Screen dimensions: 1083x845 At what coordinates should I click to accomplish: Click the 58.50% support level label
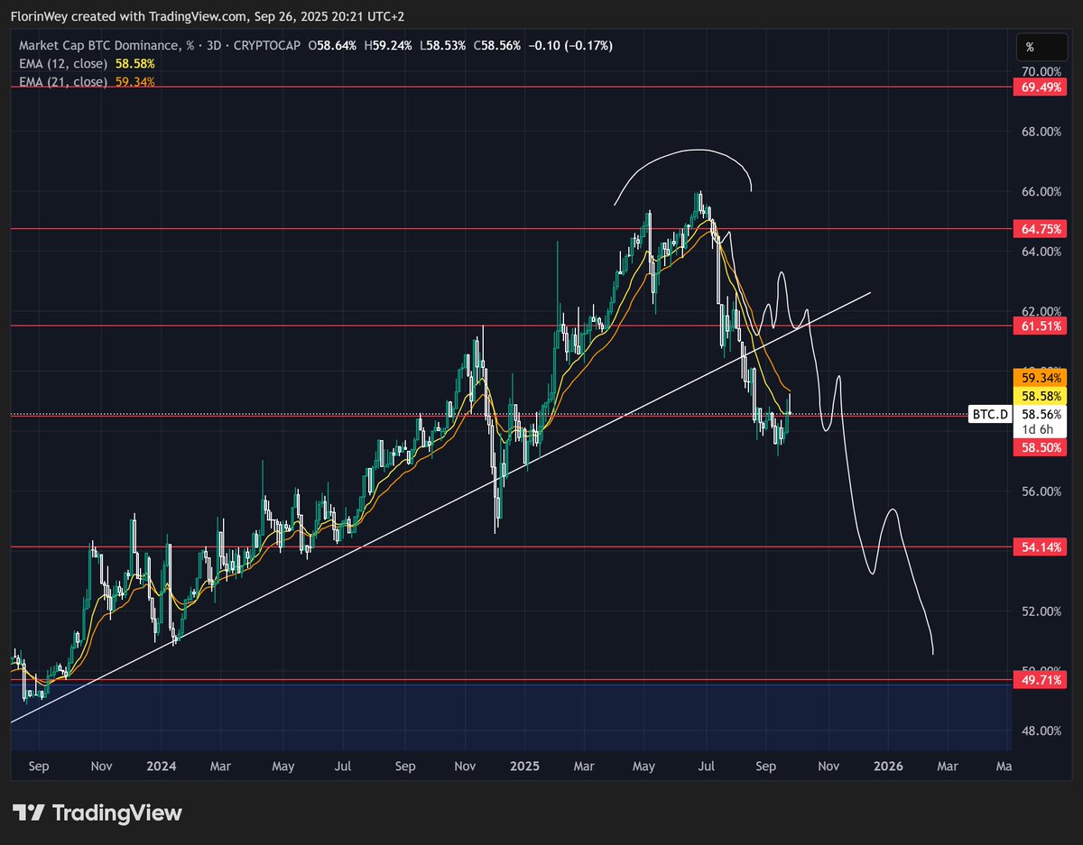tap(1040, 447)
